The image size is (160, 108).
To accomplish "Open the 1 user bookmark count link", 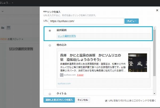I will pos(80,75).
